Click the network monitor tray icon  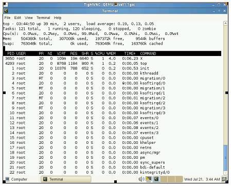pos(149,179)
